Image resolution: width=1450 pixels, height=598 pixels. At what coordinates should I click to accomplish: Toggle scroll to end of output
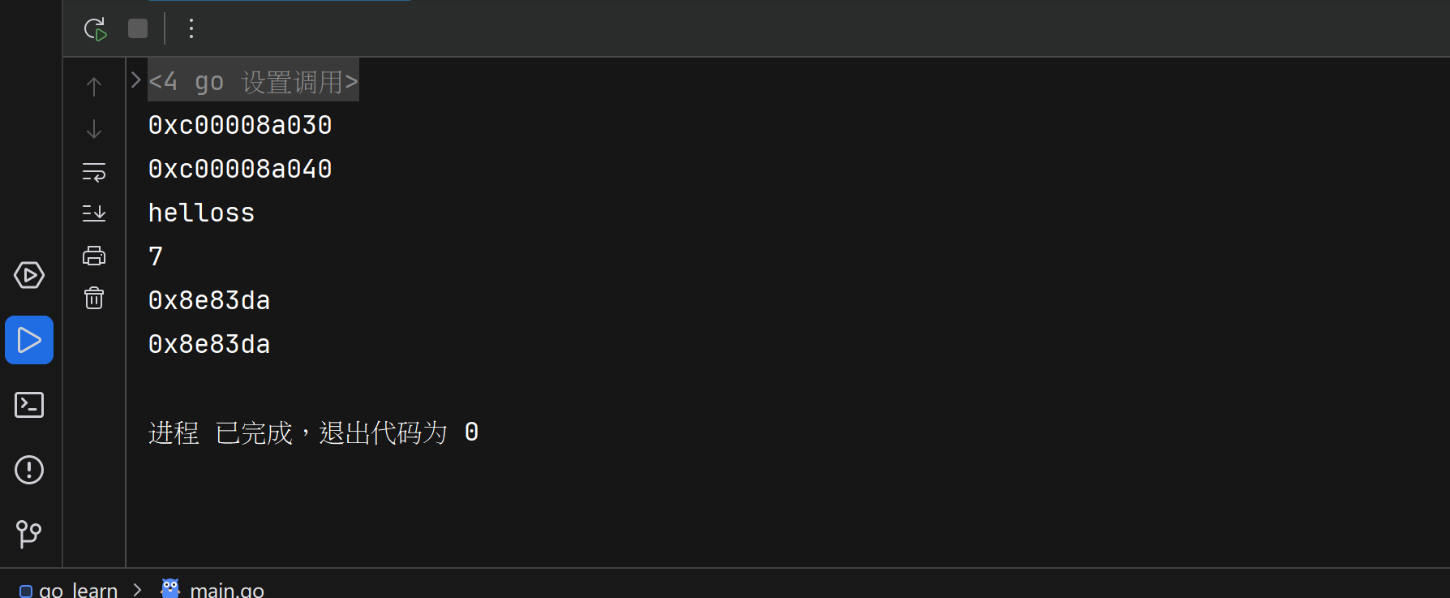pos(94,213)
